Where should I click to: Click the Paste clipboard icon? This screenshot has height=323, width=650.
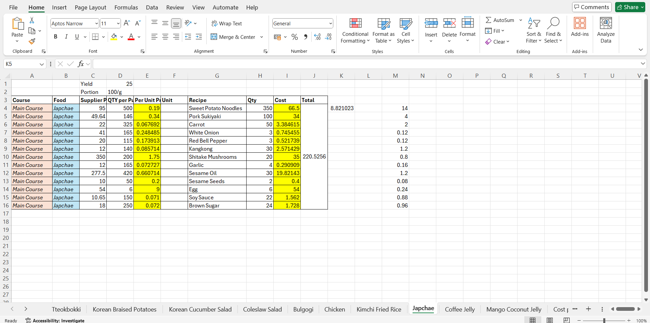pos(17,24)
